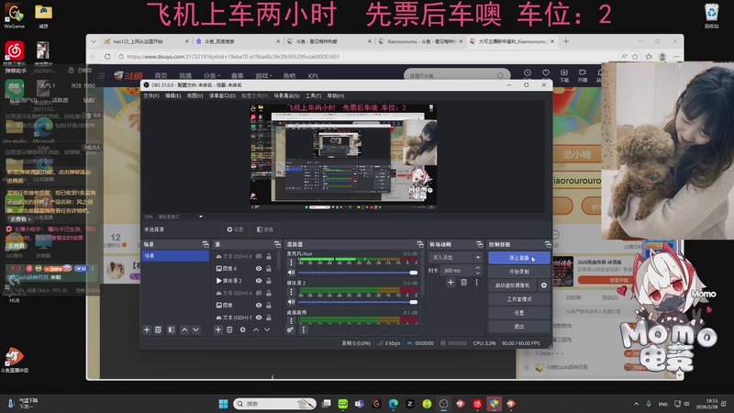This screenshot has width=734, height=413.
Task: Move source down in Sources panel
Action: 267,329
